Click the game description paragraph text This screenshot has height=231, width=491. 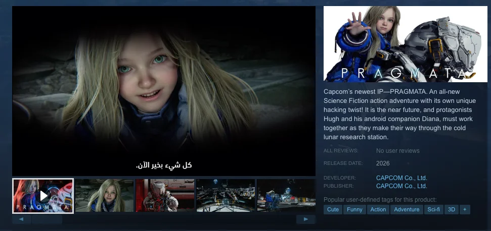[x=400, y=114]
